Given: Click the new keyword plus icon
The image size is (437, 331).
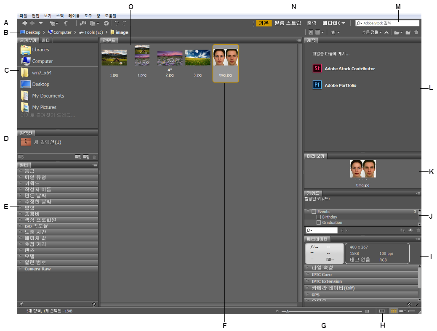Looking at the screenshot, I should [x=410, y=230].
